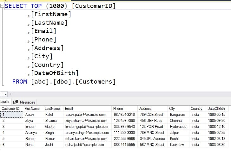Click address 567 MNO Street
The image size is (231, 151).
[152, 145]
